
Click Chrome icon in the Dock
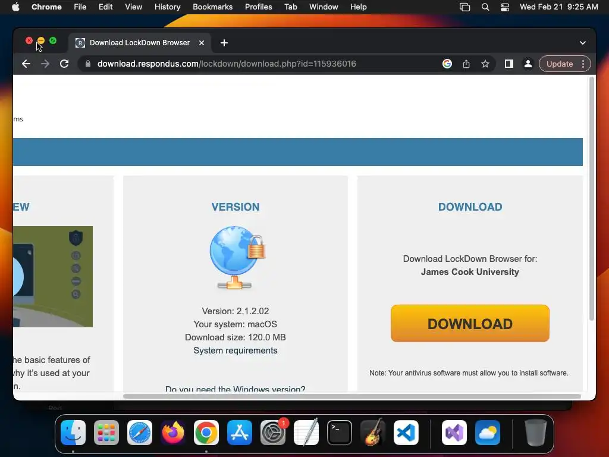click(x=206, y=433)
